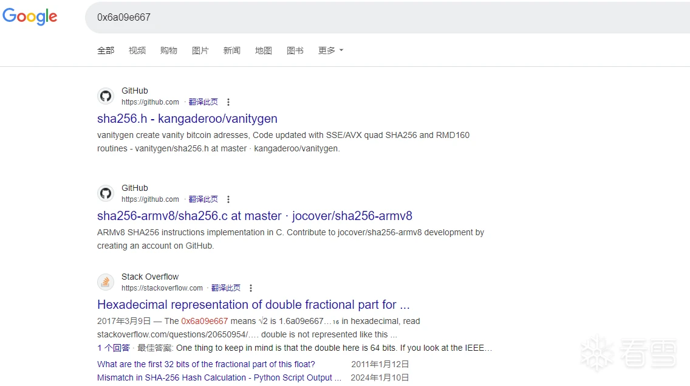Click the 2024年1月10日 date text
The image size is (690, 386).
point(380,377)
